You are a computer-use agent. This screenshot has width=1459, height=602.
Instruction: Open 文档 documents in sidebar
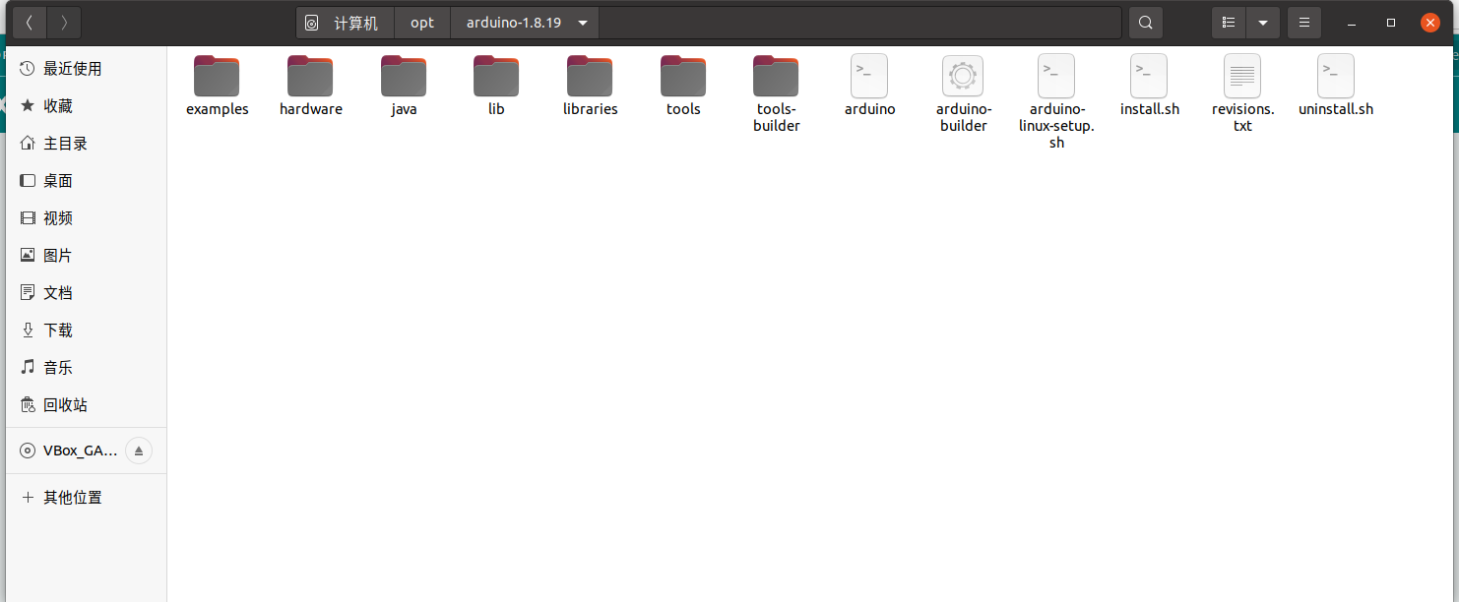[86, 293]
